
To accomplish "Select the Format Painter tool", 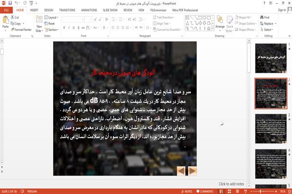I will pos(21,30).
